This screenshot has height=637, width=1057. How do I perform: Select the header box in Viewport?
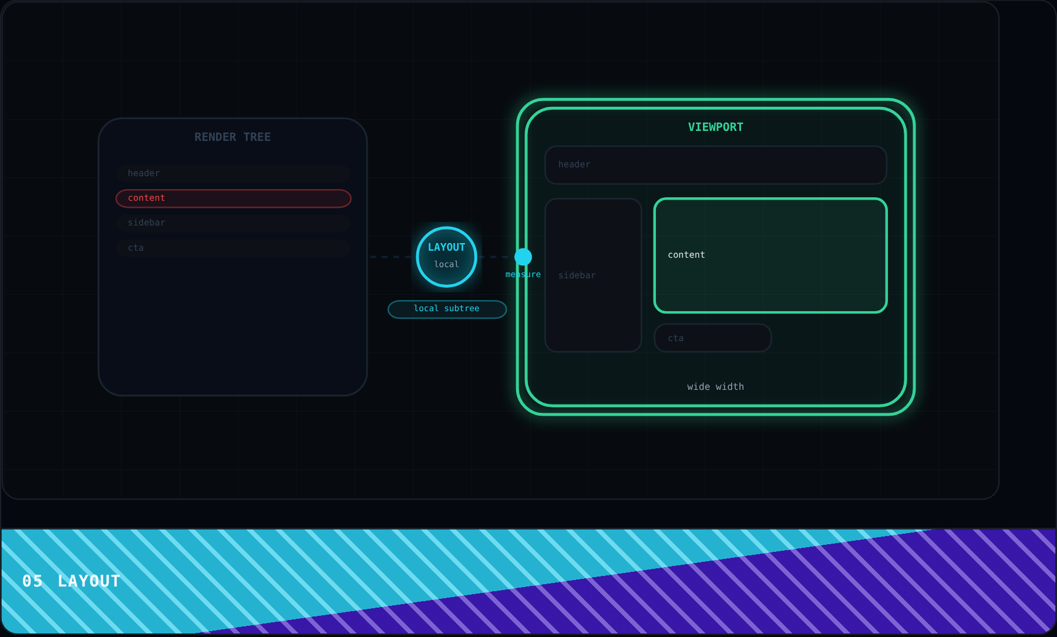coord(715,165)
